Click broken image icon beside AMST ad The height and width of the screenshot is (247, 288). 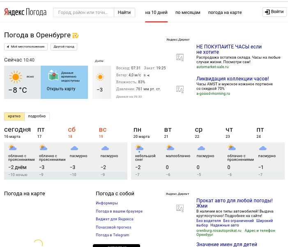click(x=180, y=89)
